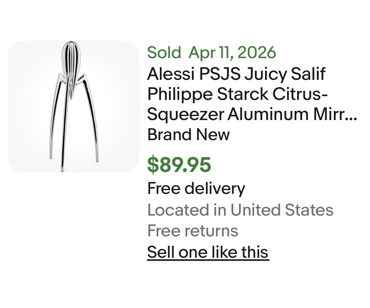Click the "Free delivery" shipping text

pos(196,189)
